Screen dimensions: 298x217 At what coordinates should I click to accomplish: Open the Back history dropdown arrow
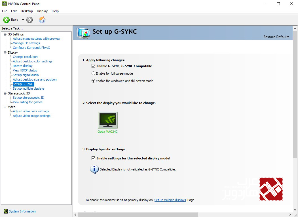click(23, 20)
